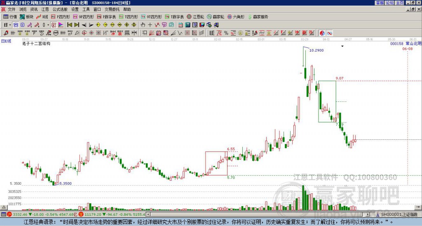The width and height of the screenshot is (422, 226).
Task: Click the red starburst rays tool
Action: point(91,33)
